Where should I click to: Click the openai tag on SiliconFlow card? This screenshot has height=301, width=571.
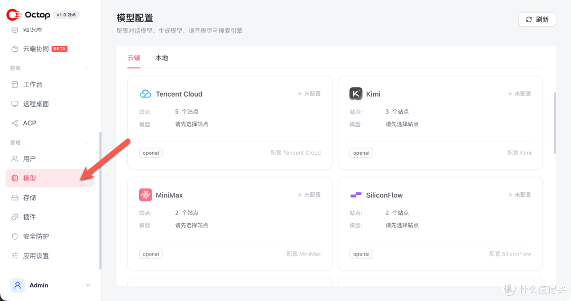361,254
